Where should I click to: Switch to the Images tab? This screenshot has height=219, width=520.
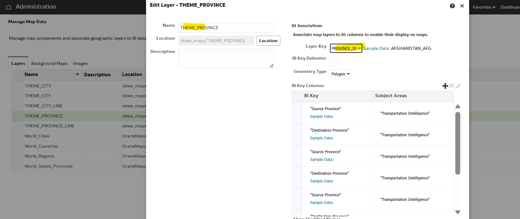click(80, 63)
